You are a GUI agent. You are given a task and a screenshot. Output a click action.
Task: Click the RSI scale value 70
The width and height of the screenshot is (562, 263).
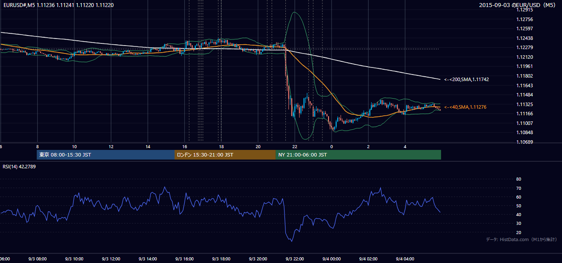(518, 188)
